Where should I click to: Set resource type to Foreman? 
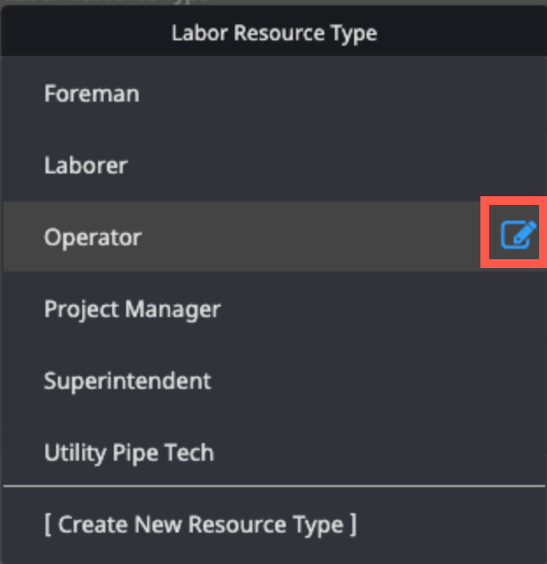coord(274,94)
